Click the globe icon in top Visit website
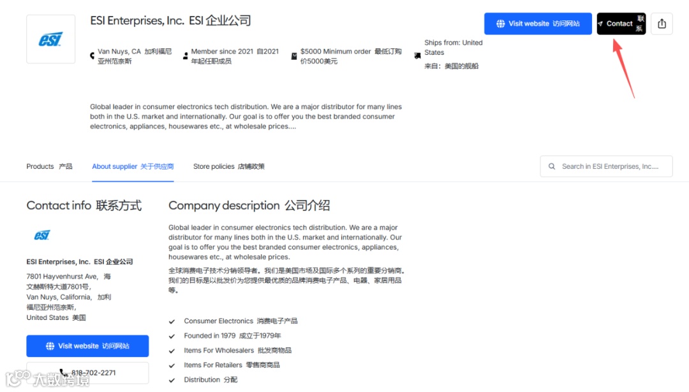 501,24
